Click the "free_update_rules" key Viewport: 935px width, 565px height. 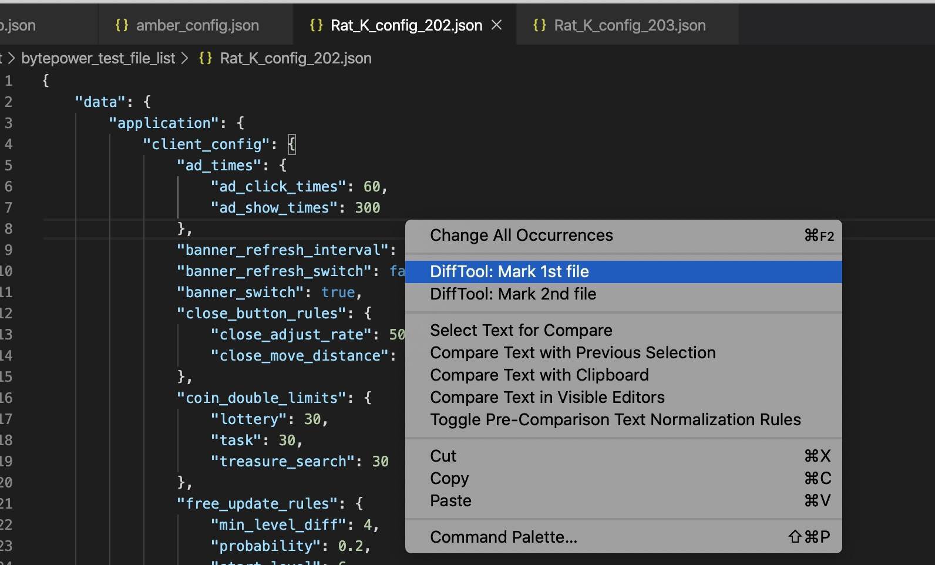point(258,503)
